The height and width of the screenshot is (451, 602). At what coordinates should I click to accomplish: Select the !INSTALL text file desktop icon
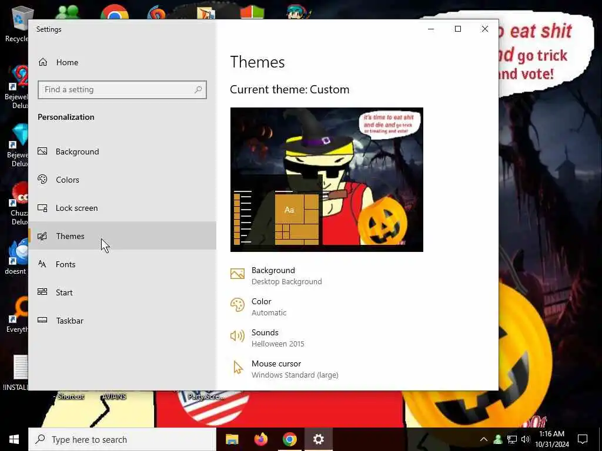(16, 372)
